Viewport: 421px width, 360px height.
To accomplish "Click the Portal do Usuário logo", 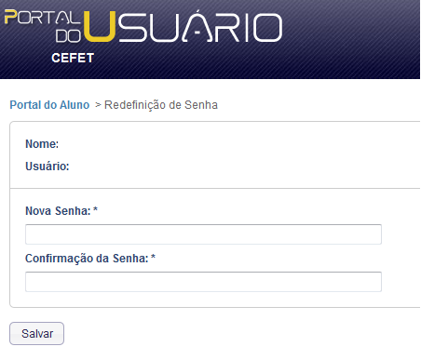I will tap(143, 27).
